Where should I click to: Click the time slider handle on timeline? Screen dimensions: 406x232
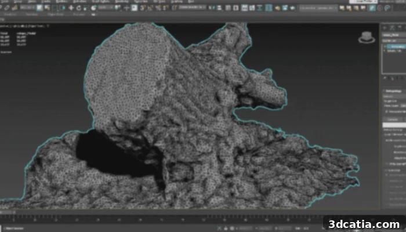[x=8, y=212]
